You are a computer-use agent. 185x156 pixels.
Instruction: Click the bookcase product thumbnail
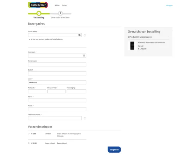pos(132,46)
